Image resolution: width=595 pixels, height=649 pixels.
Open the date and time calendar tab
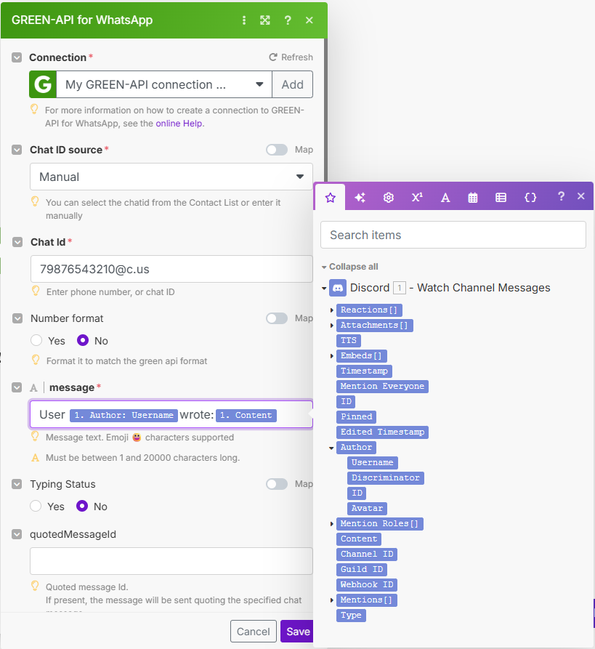point(473,197)
